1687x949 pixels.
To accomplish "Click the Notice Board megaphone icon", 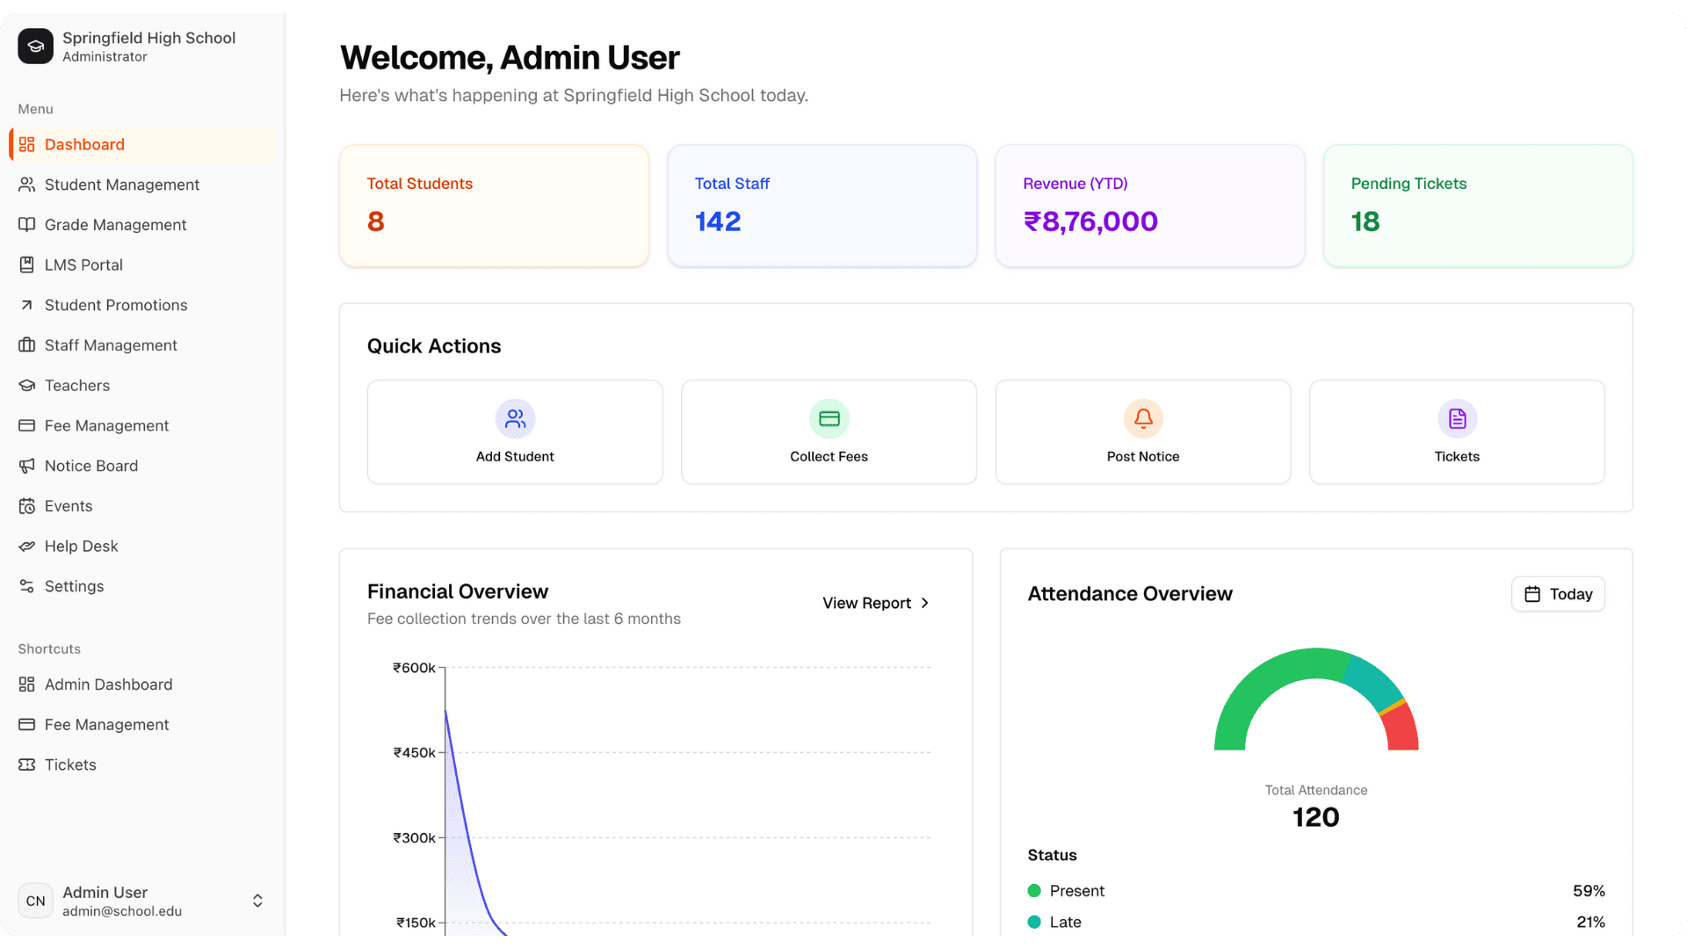I will pos(27,466).
